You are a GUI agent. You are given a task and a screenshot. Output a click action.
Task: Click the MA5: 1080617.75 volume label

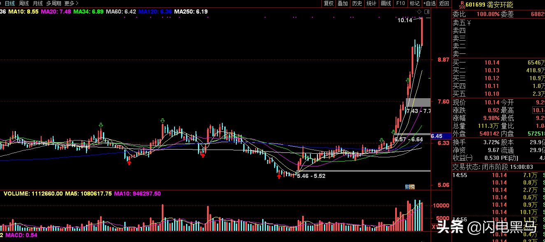coord(89,194)
